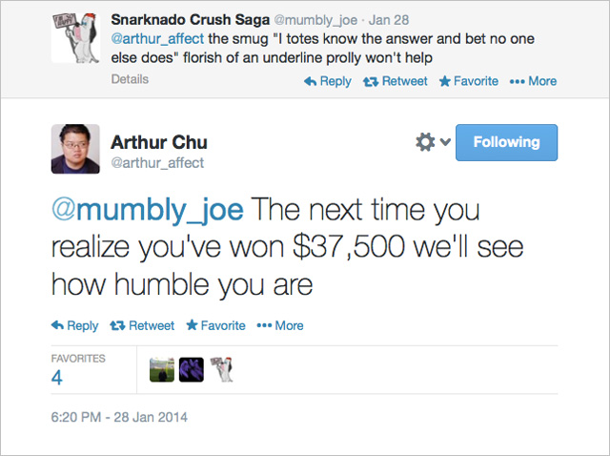Click the Reply arrow icon under Snarknado's tweet
The width and height of the screenshot is (610, 456).
point(310,81)
